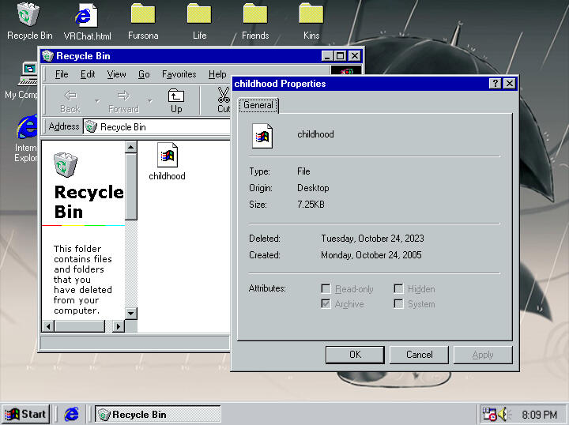Viewport: 569px width, 425px height.
Task: Open the Favorites menu
Action: pos(179,74)
